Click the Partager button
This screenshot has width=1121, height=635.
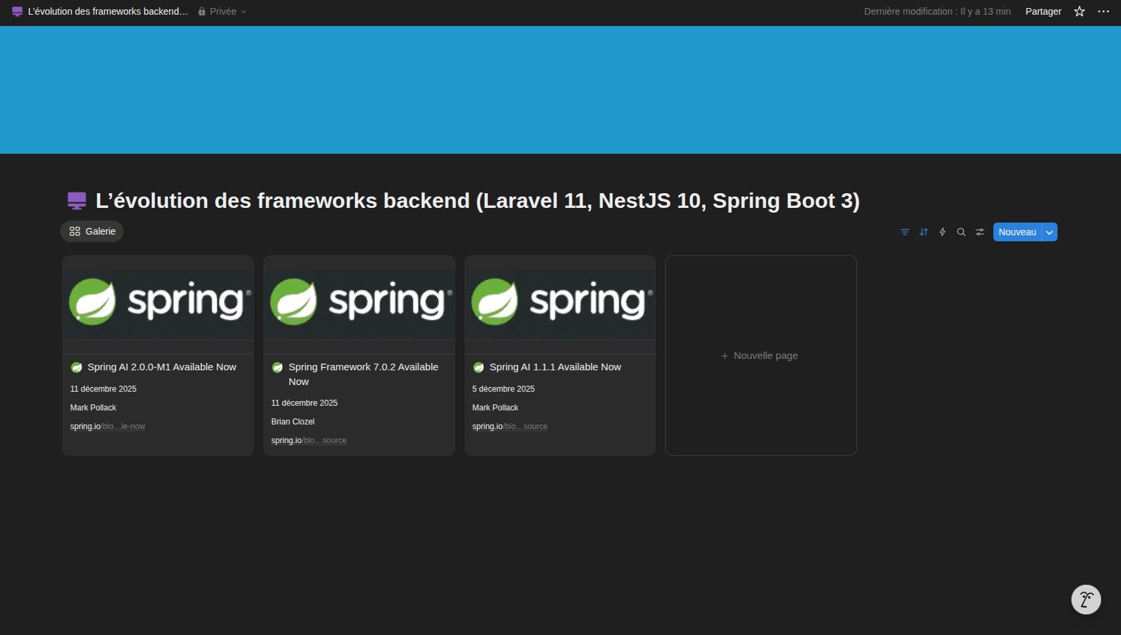1043,11
